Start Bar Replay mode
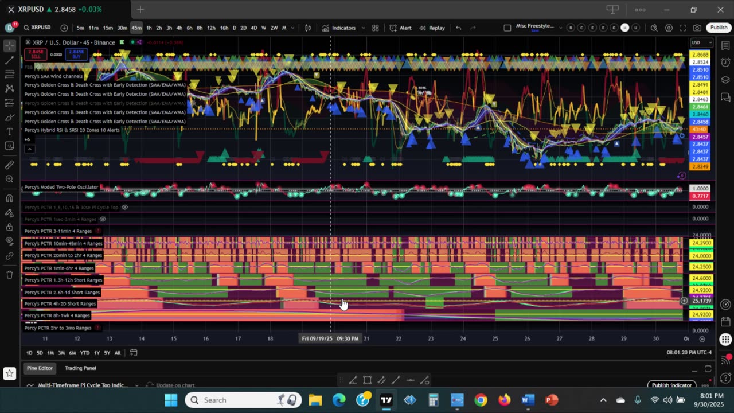The width and height of the screenshot is (734, 413). tap(432, 28)
